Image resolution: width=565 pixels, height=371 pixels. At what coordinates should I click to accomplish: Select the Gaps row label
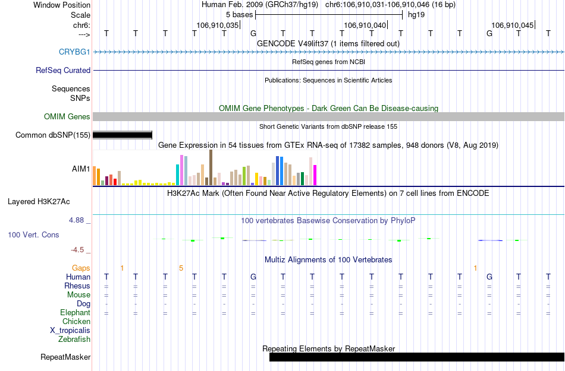click(x=81, y=268)
